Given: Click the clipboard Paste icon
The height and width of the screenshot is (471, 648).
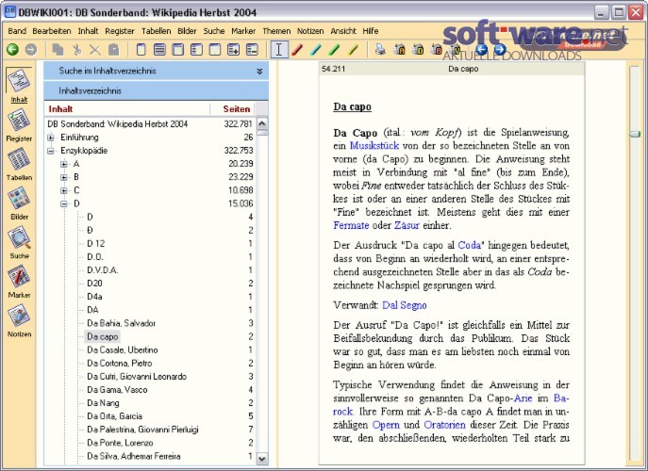Looking at the screenshot, I should [x=113, y=50].
